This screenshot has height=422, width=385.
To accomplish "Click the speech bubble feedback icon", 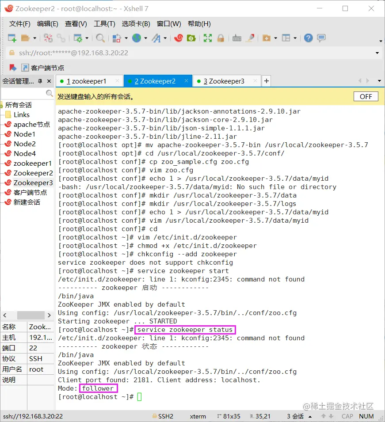I will point(321,38).
